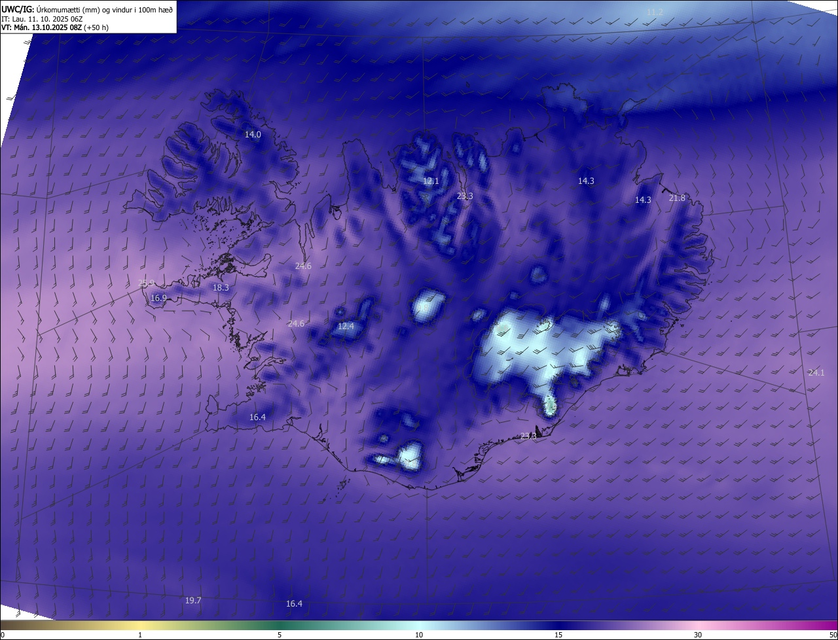Click the 18.3 value on the west peninsula

click(221, 287)
